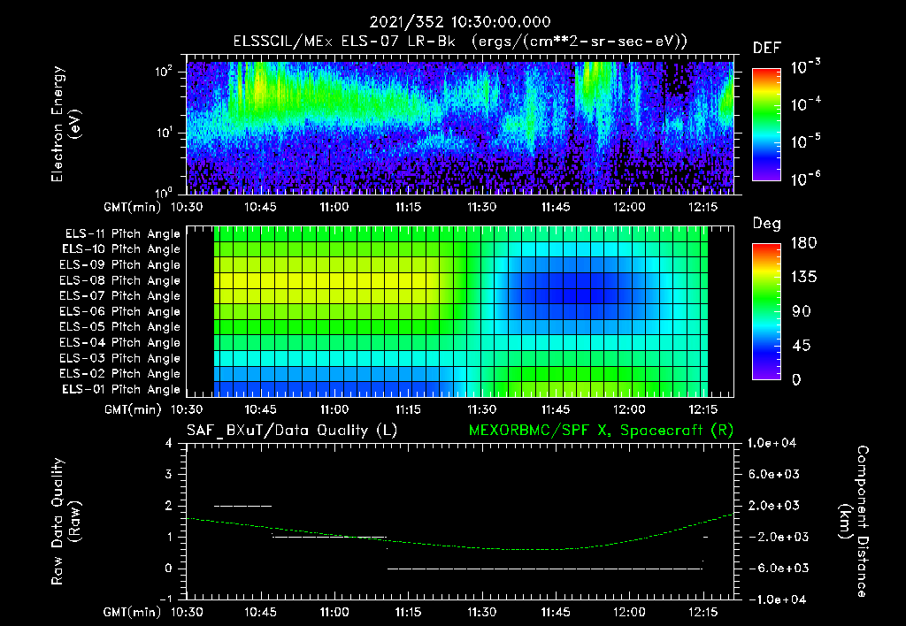Click the 10² tick on Electron Energy axis

pos(164,73)
